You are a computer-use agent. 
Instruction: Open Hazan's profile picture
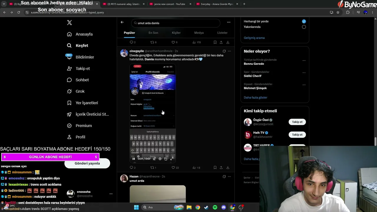(x=124, y=178)
